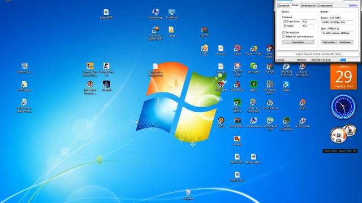The image size is (362, 203).
Task: Open the Smart Defrag 2 shortcut
Action: click(x=270, y=105)
